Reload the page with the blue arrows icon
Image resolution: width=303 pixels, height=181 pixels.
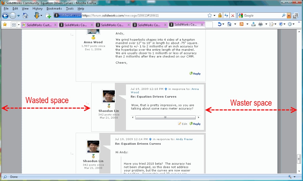pos(226,15)
